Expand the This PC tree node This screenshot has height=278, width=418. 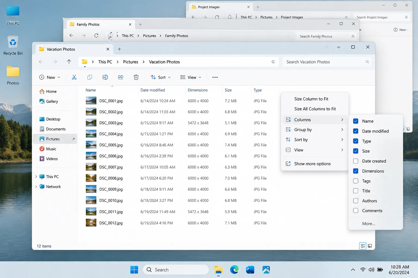point(36,177)
